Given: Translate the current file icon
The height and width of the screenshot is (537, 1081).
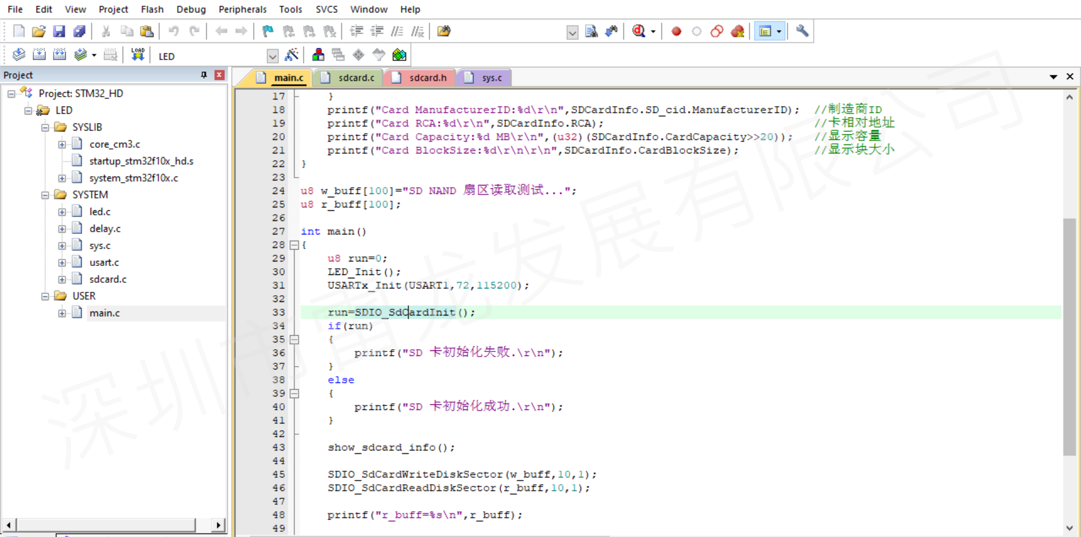Looking at the screenshot, I should [x=19, y=55].
